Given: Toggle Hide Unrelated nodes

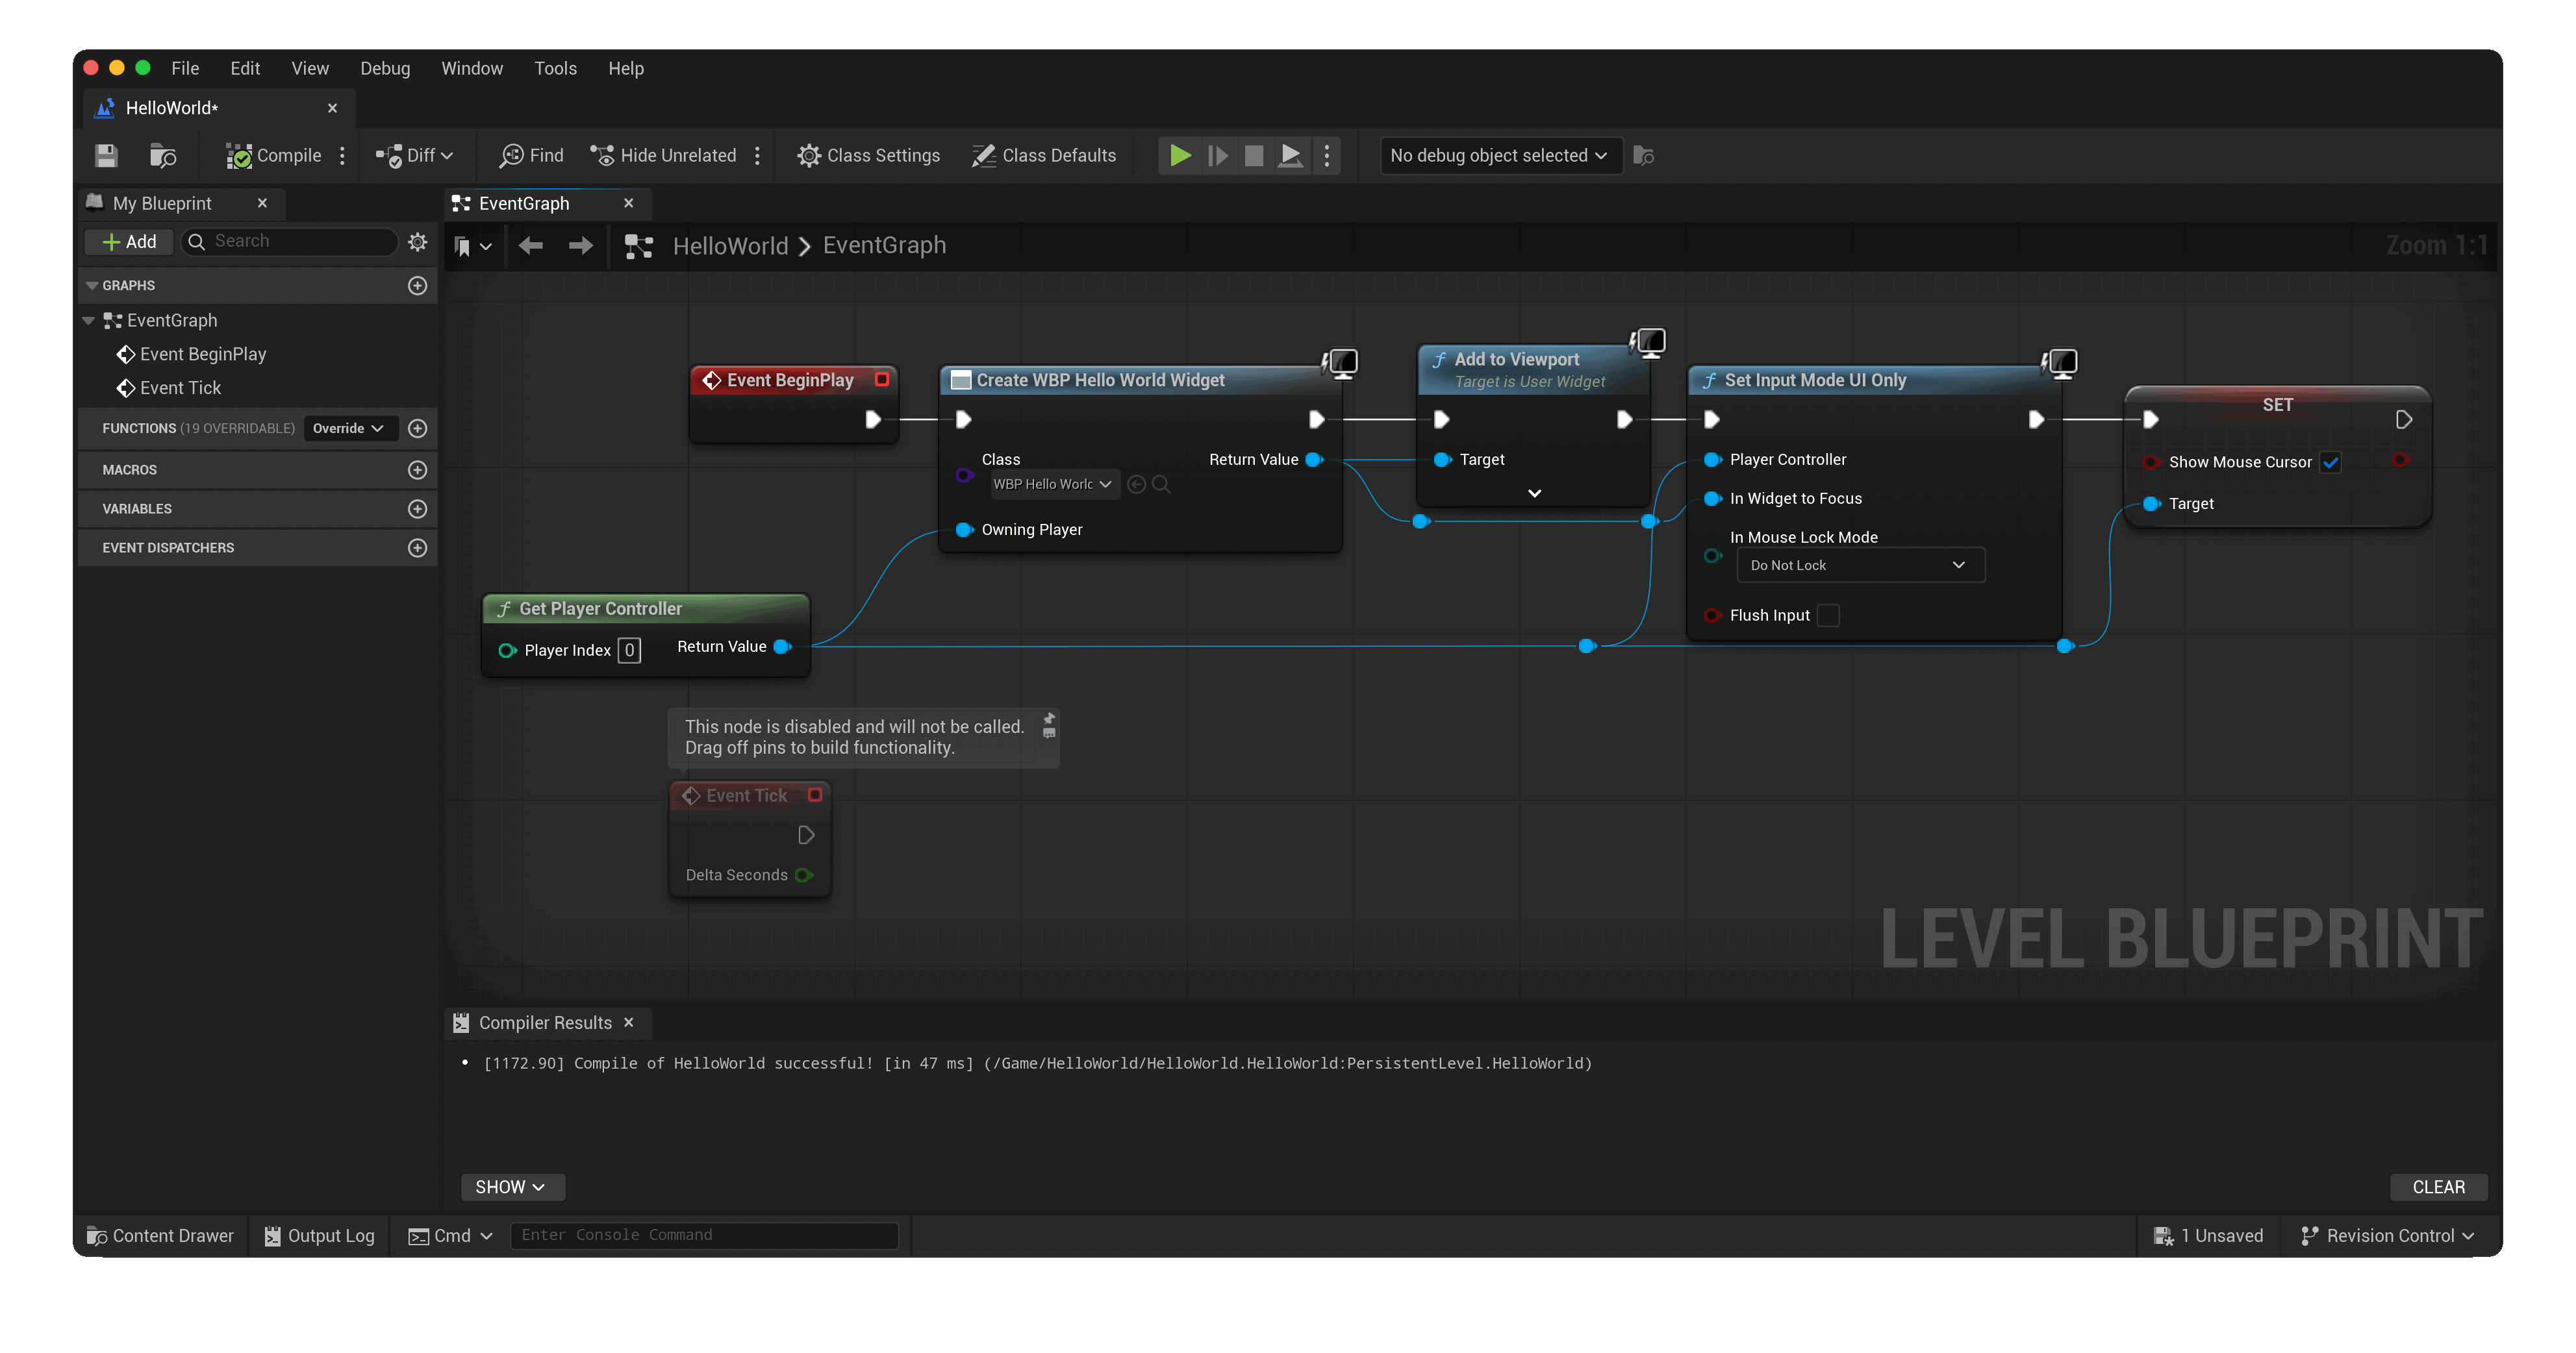Looking at the screenshot, I should (663, 155).
